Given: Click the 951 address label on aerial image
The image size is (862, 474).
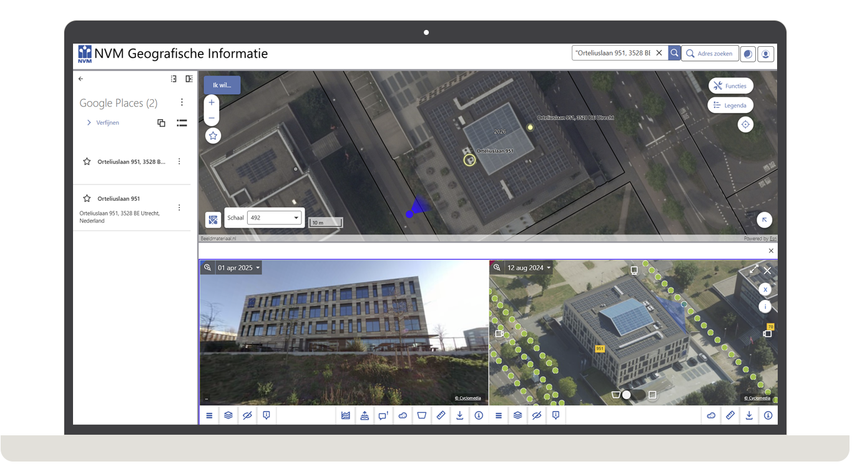Looking at the screenshot, I should [600, 349].
